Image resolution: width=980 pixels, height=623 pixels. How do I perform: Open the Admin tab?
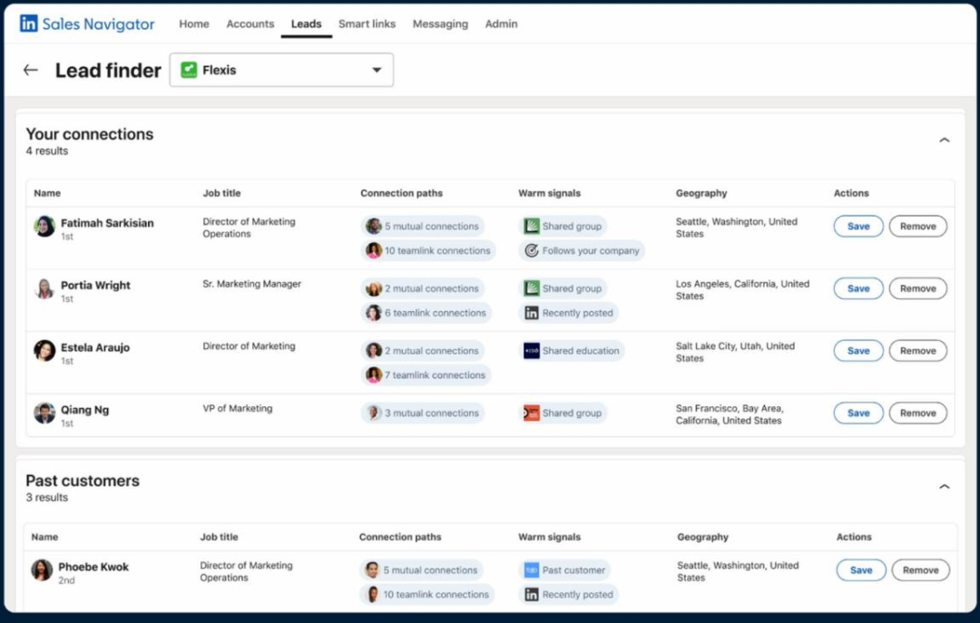pyautogui.click(x=501, y=24)
